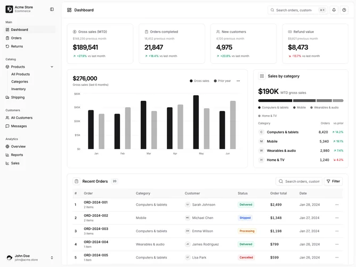Collapse the Products submenu chevron
This screenshot has height=267, width=356.
tap(52, 67)
